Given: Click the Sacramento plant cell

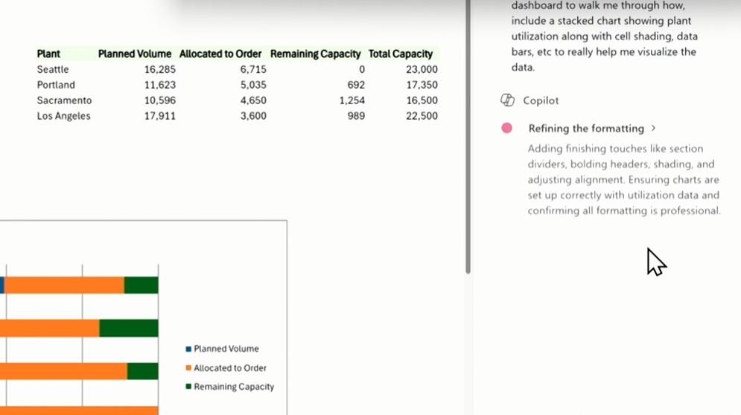Looking at the screenshot, I should pyautogui.click(x=65, y=100).
